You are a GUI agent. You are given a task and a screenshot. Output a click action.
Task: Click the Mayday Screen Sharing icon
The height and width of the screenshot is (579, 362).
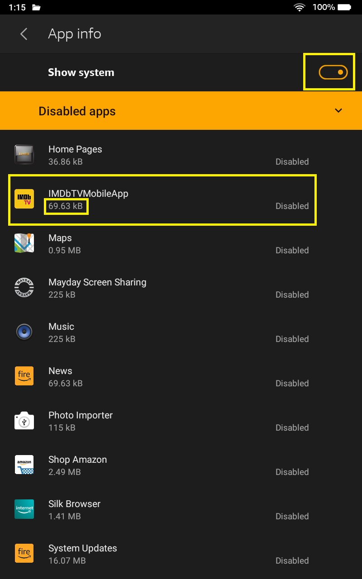tap(24, 287)
